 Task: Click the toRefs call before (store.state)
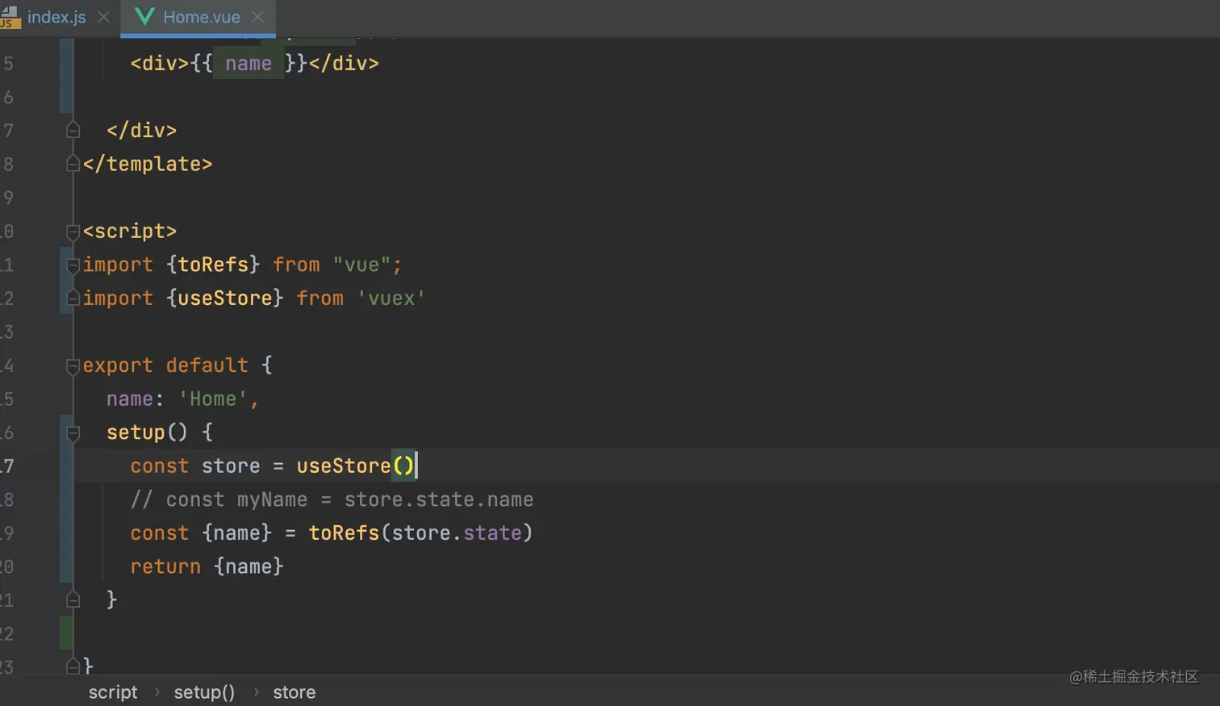344,533
